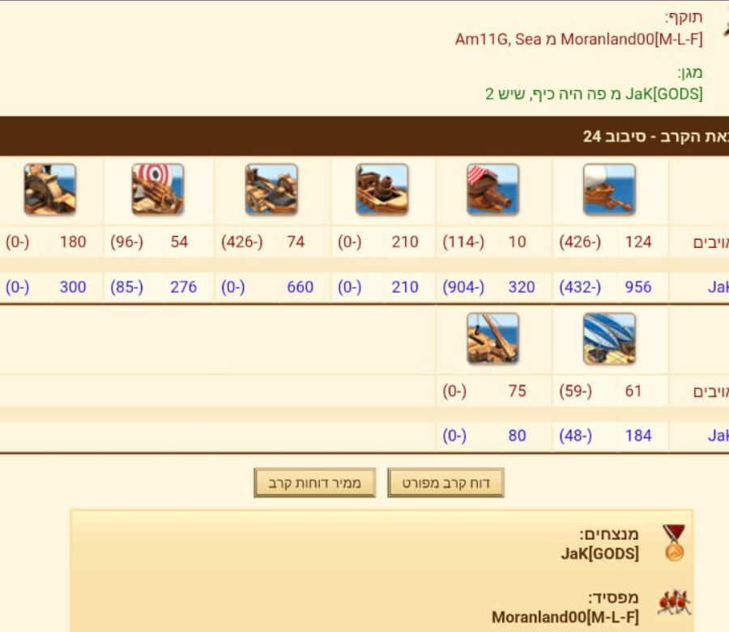Click the red-striped fire ship icon
Viewport: 729px width, 632px height.
[492, 190]
